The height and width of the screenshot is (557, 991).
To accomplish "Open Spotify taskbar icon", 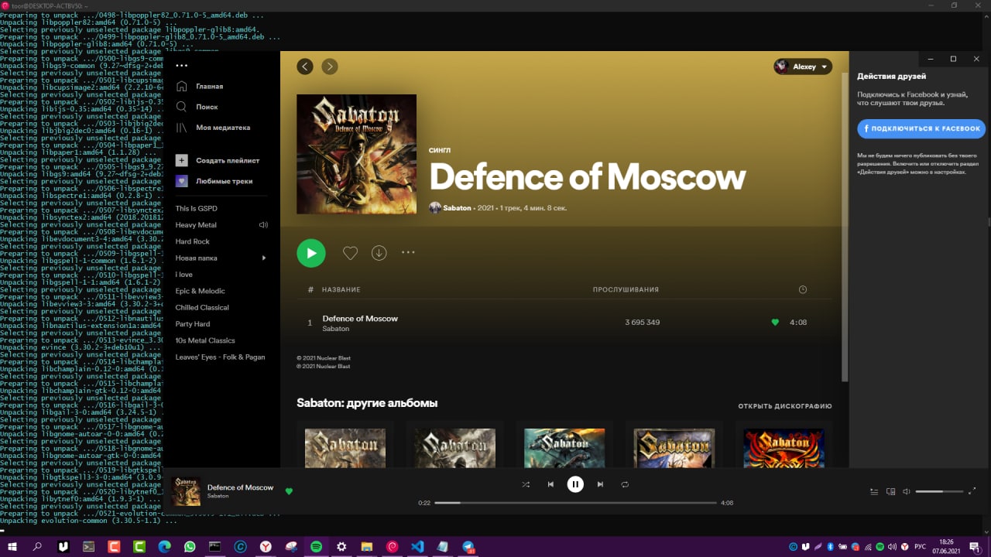I will point(316,546).
